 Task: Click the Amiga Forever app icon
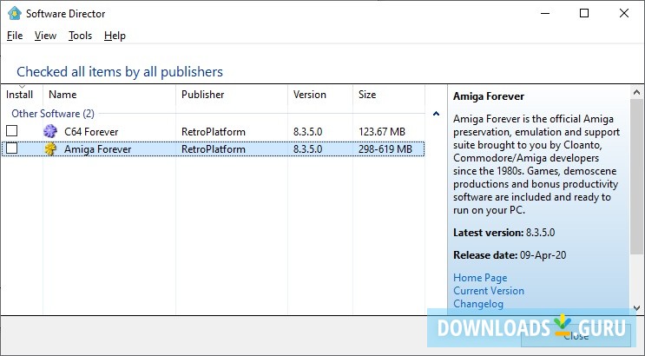pyautogui.click(x=50, y=148)
